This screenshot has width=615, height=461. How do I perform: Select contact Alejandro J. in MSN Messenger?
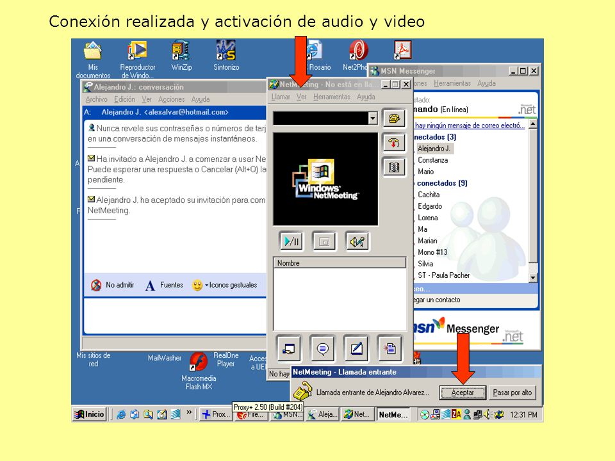(433, 149)
